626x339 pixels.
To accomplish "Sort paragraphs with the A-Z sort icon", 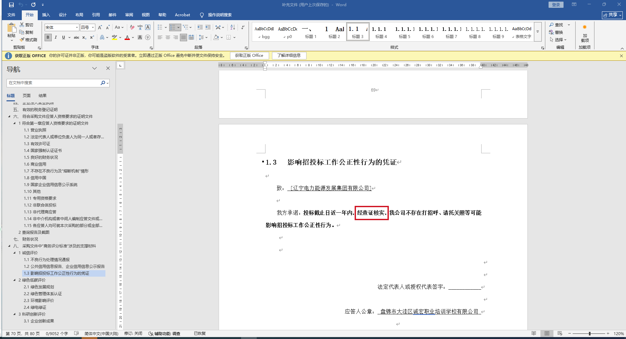I will [233, 28].
